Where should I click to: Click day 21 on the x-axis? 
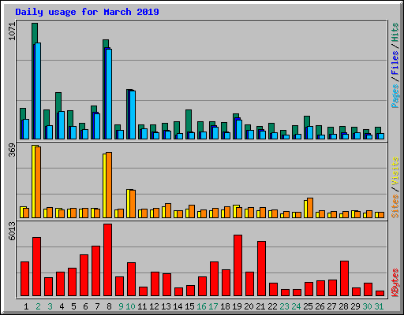pos(260,306)
